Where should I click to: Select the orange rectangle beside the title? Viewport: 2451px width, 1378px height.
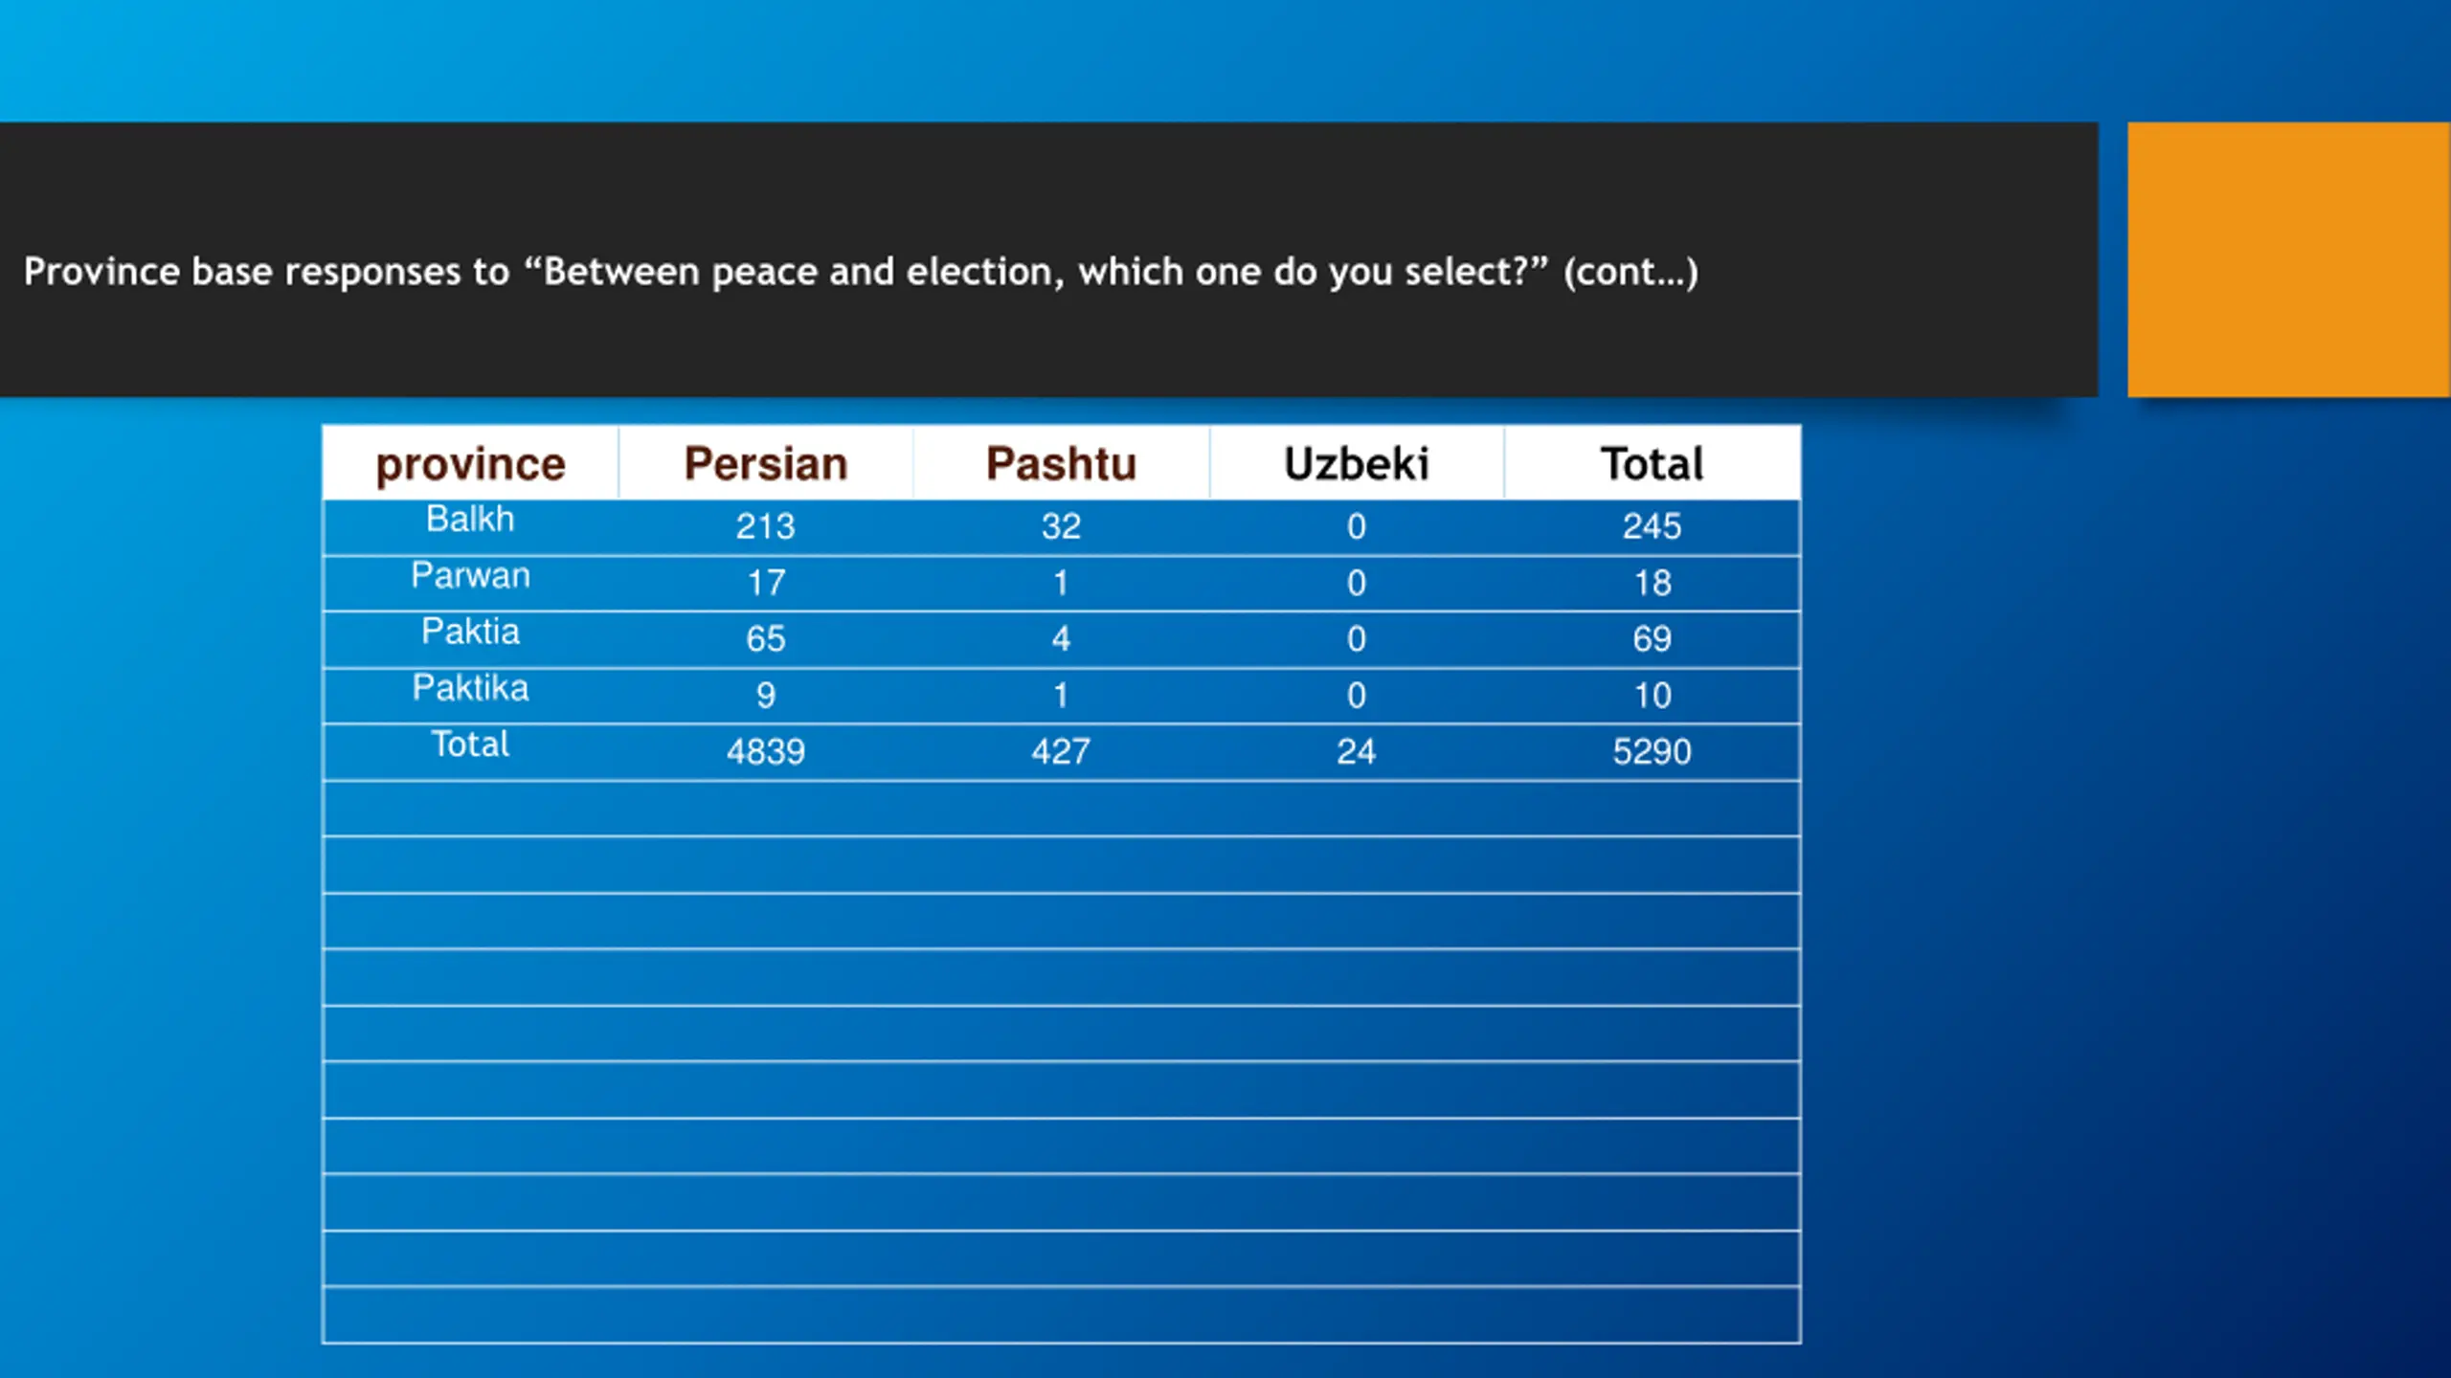point(2288,259)
